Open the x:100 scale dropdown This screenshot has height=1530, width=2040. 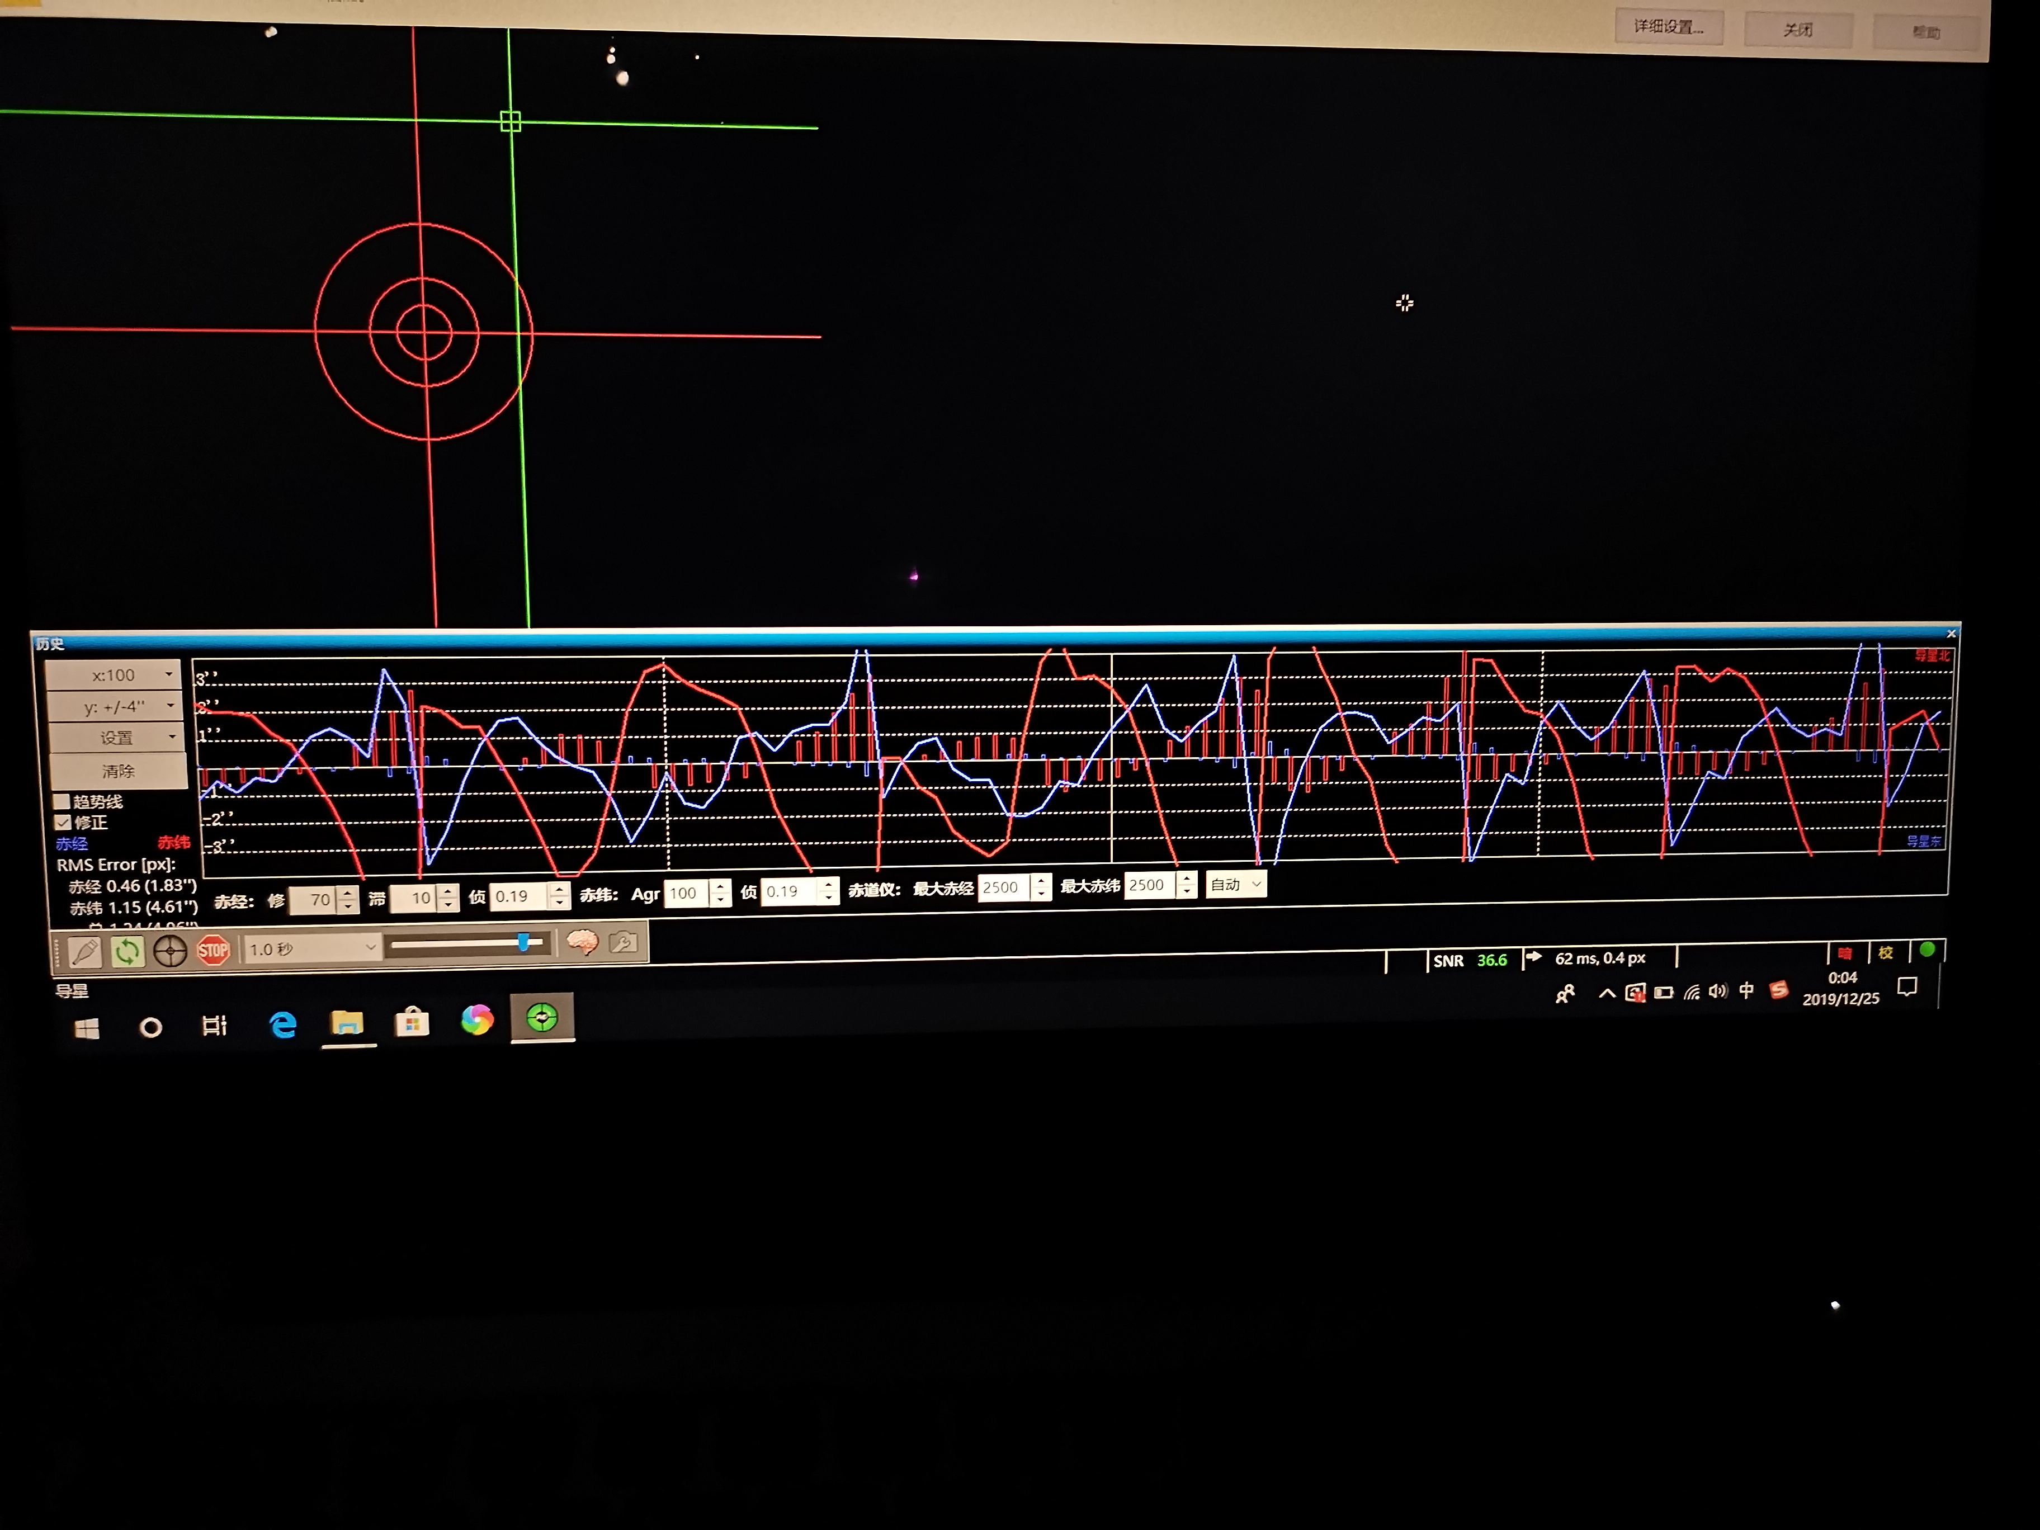pyautogui.click(x=112, y=675)
